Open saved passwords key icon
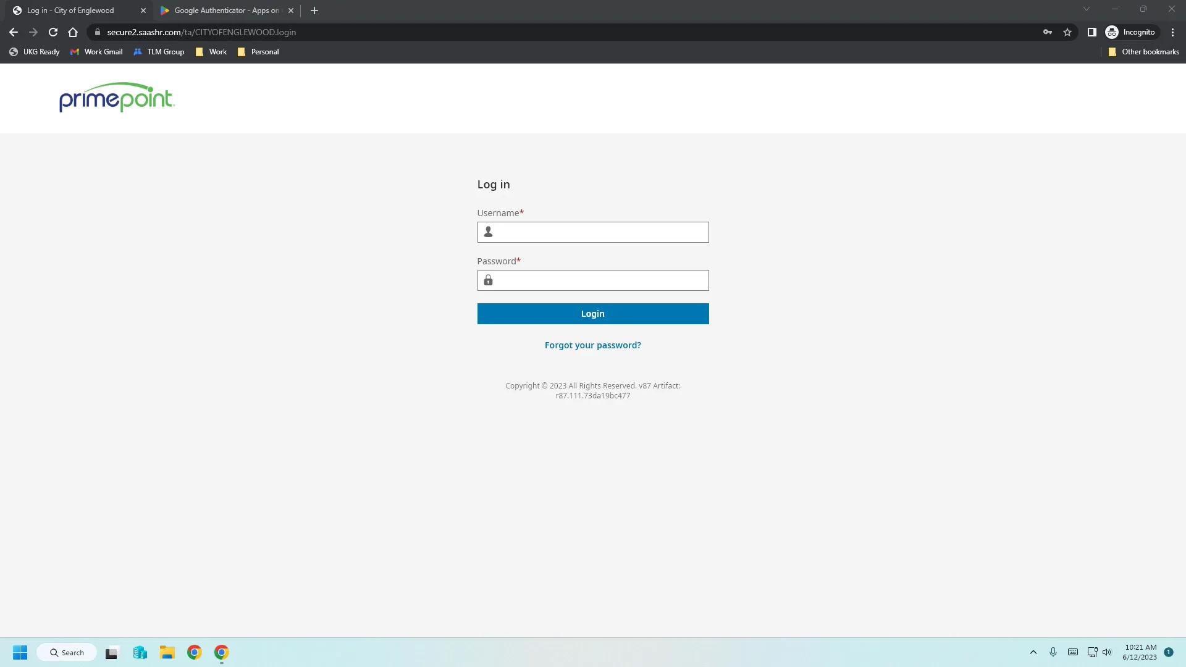This screenshot has height=667, width=1186. point(1048,32)
